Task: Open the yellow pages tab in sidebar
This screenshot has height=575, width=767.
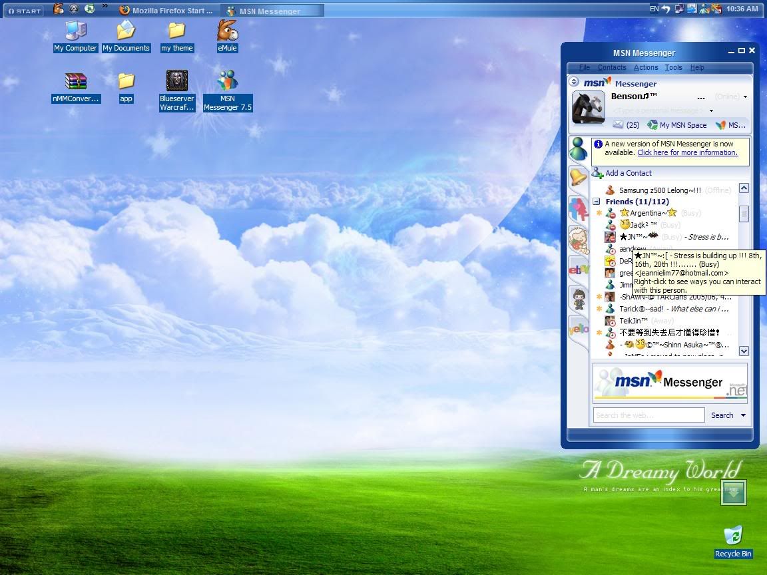Action: point(578,329)
